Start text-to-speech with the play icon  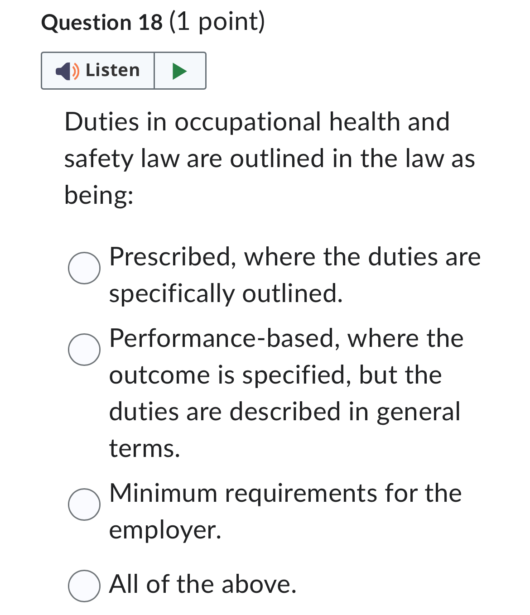(x=178, y=70)
